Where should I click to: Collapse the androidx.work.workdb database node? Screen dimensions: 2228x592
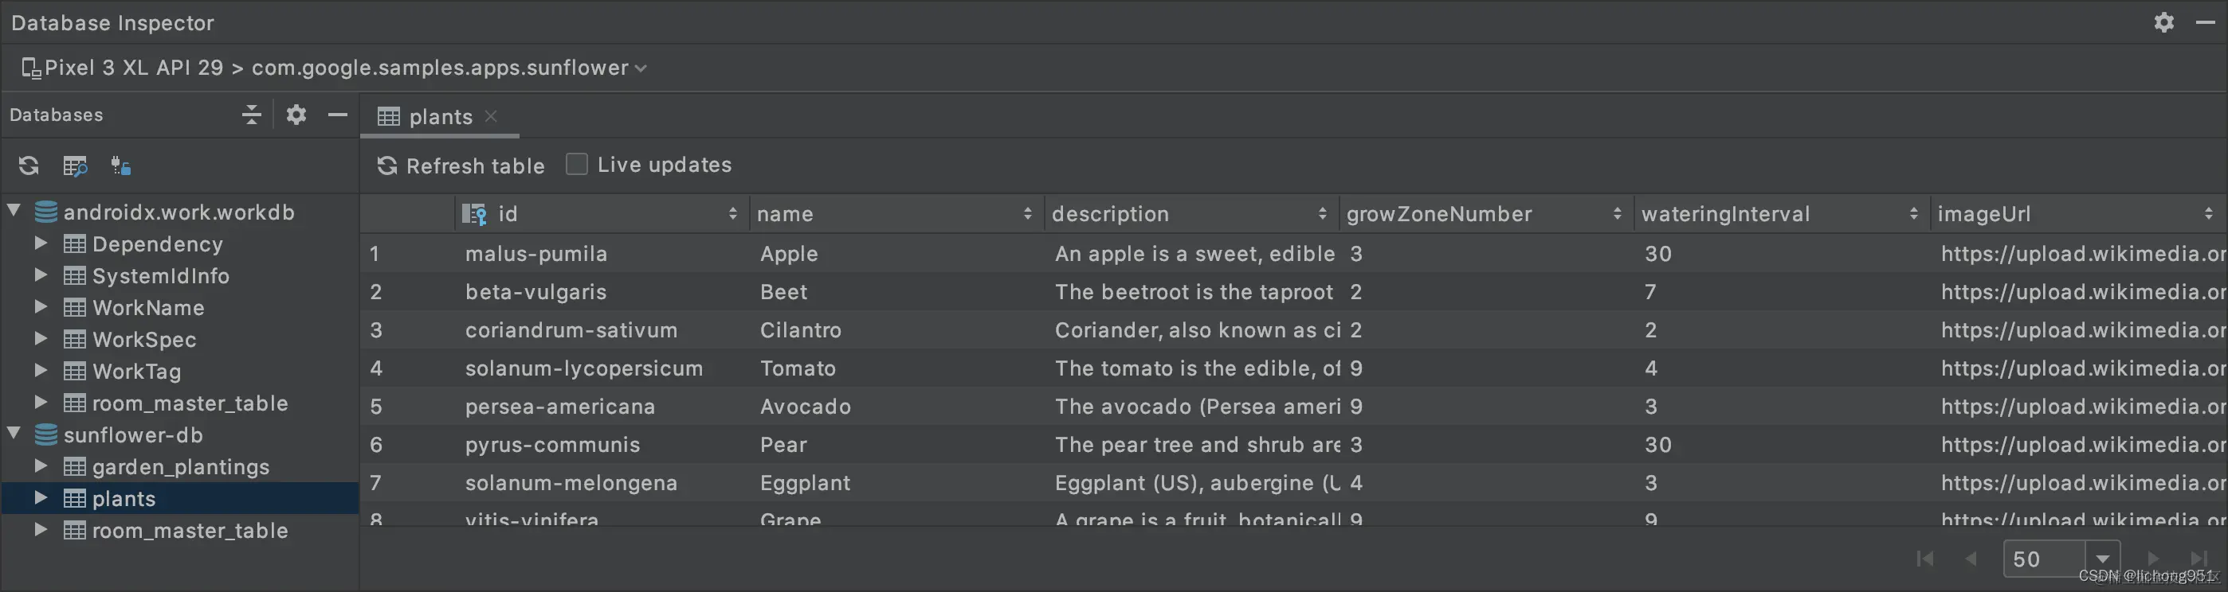coord(14,210)
